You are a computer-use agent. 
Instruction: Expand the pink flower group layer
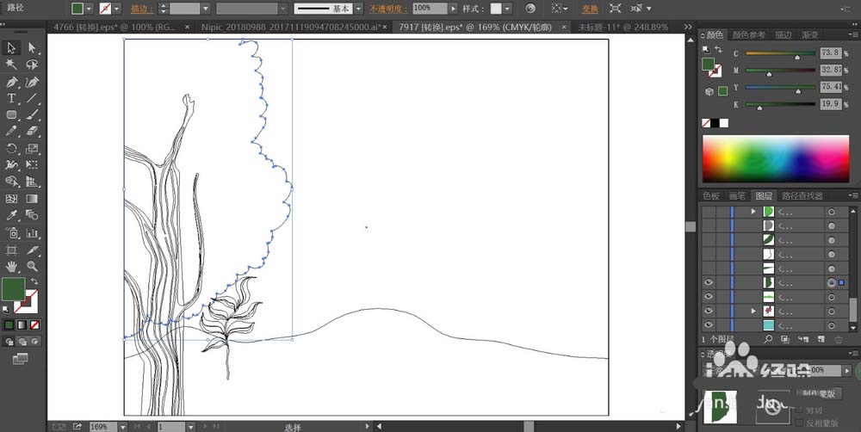point(753,312)
